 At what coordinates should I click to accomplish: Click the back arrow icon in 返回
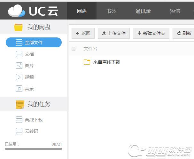78,33
